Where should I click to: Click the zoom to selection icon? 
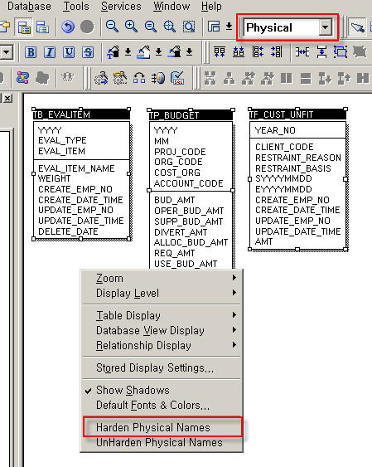pyautogui.click(x=189, y=27)
